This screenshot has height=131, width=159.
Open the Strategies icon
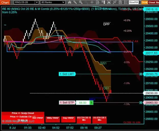[x=120, y=2]
